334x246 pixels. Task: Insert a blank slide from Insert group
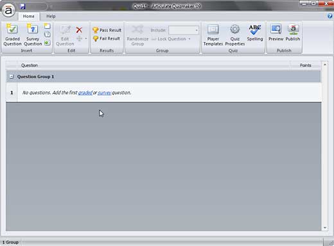pyautogui.click(x=47, y=26)
